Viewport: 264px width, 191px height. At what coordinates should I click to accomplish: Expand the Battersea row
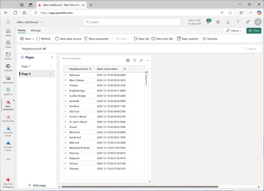(65, 75)
